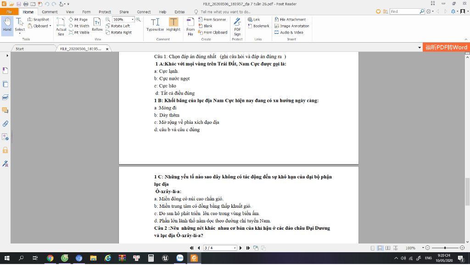Create a Blank PDF

(x=205, y=26)
